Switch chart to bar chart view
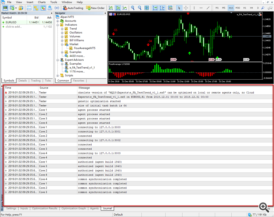This screenshot has width=274, height=217. 111,8
